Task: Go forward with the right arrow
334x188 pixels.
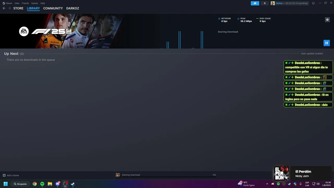Action: pos(9,8)
